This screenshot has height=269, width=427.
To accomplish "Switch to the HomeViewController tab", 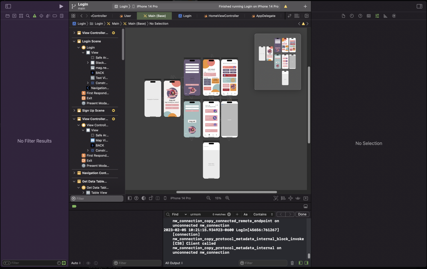I will 221,16.
